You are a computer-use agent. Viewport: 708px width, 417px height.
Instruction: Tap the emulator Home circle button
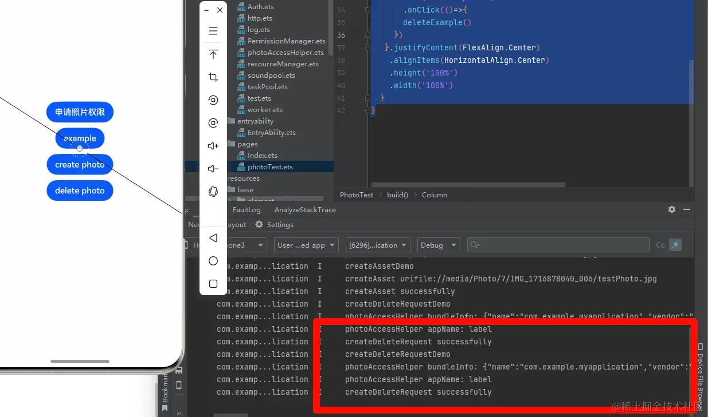tap(213, 261)
